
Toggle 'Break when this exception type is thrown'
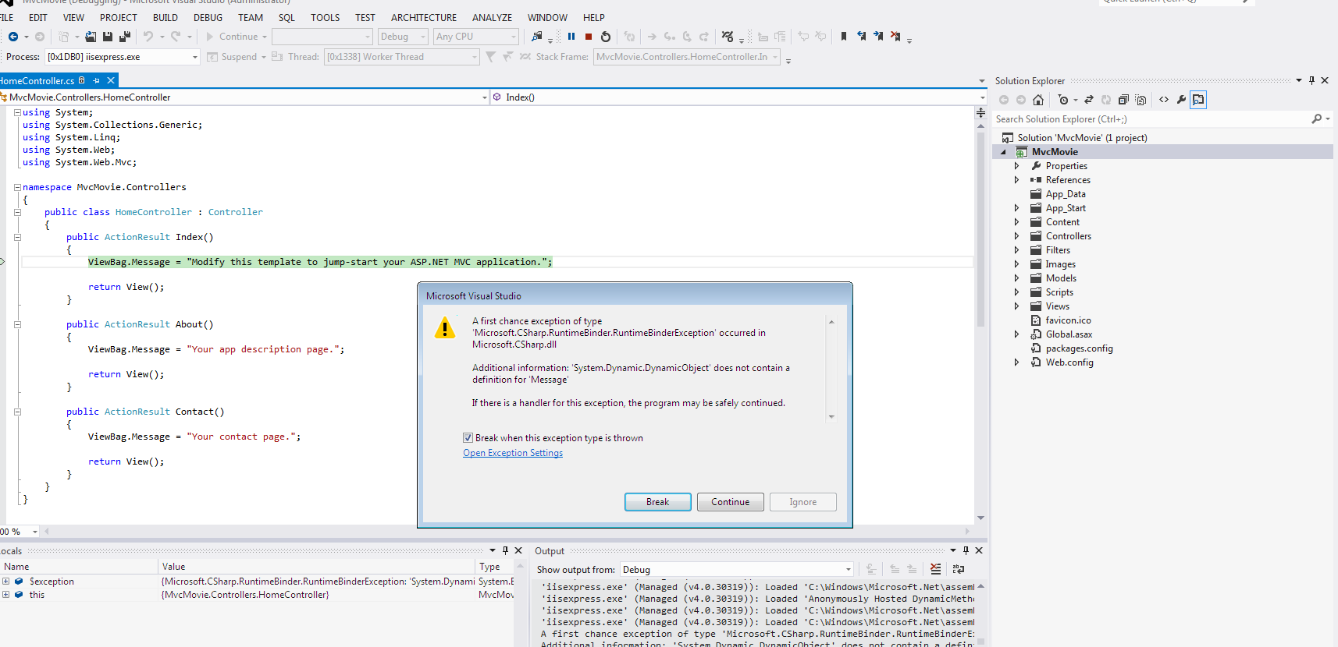click(x=468, y=438)
